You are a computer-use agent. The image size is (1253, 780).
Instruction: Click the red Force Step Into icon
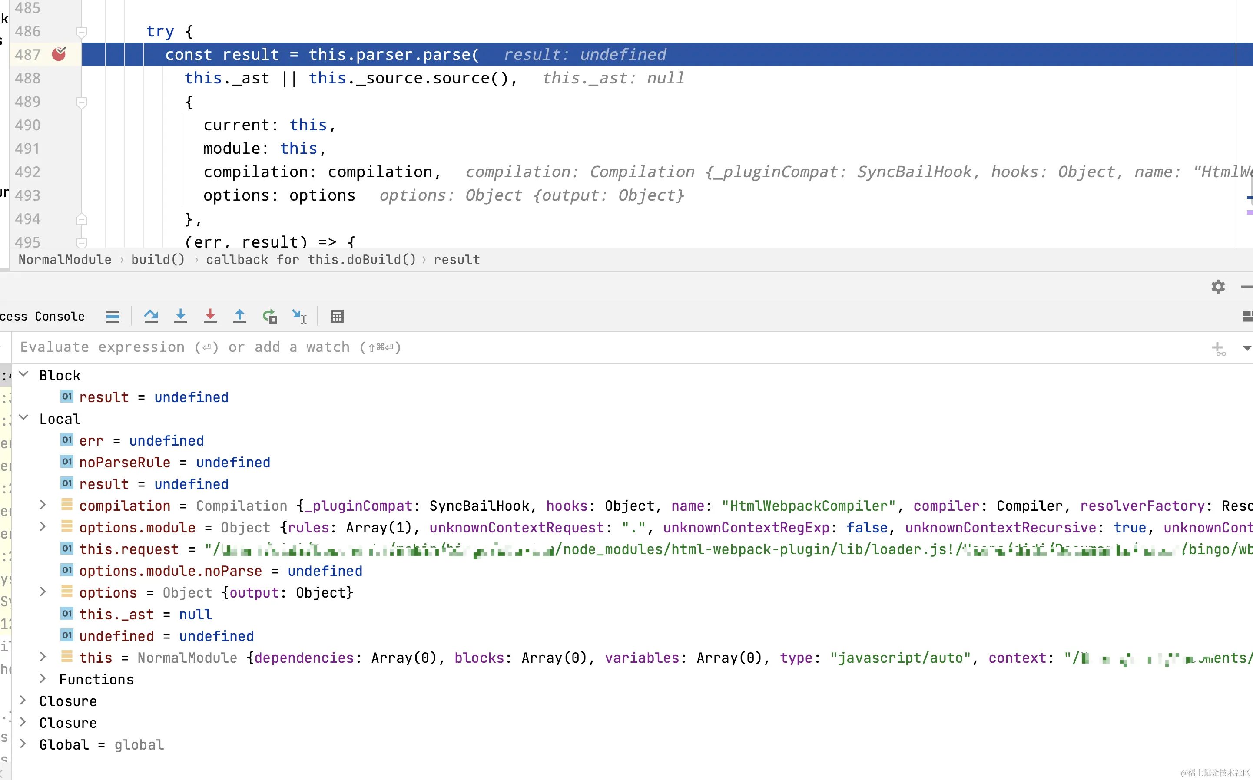(x=210, y=316)
